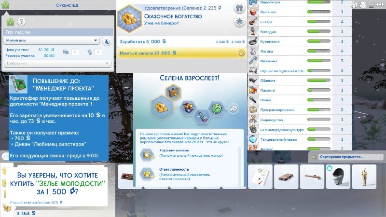
Task: Click the Повышение до Менеджер проекта notification
Action: tap(58, 118)
